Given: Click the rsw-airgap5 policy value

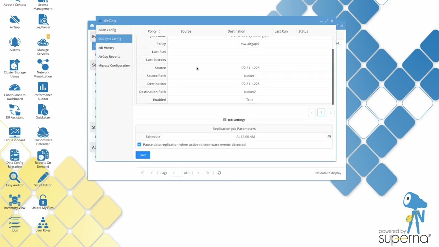Looking at the screenshot, I should pos(250,44).
